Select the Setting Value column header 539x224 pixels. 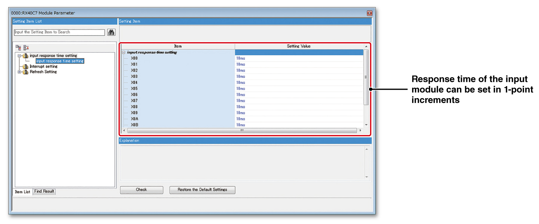(x=299, y=46)
